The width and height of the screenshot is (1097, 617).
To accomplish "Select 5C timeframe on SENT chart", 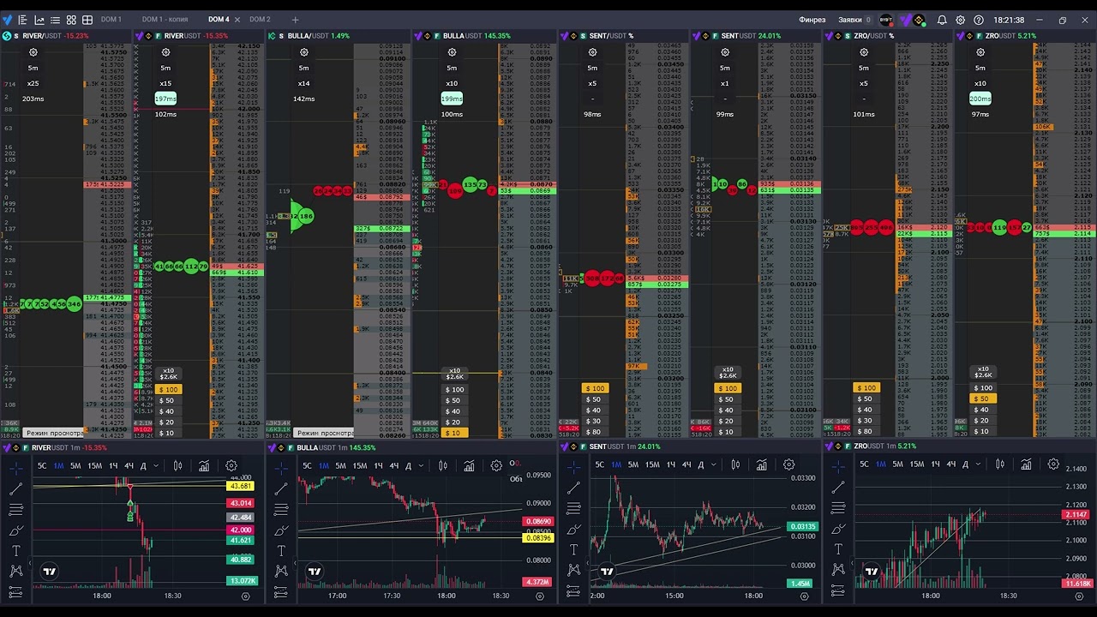I will (599, 465).
